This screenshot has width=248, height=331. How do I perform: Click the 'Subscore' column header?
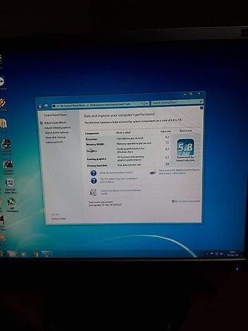[166, 131]
